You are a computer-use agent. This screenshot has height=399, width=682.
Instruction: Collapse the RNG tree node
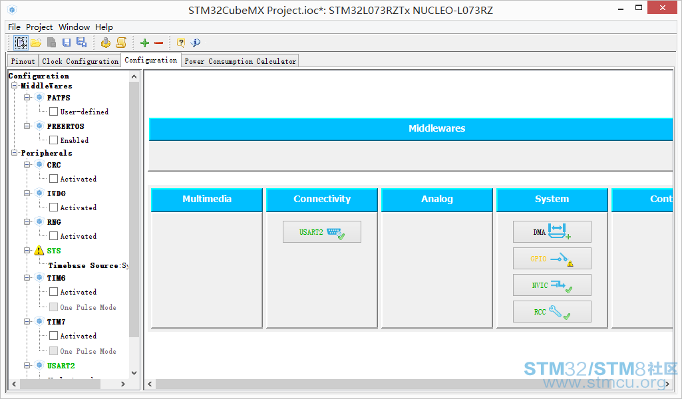coord(27,221)
